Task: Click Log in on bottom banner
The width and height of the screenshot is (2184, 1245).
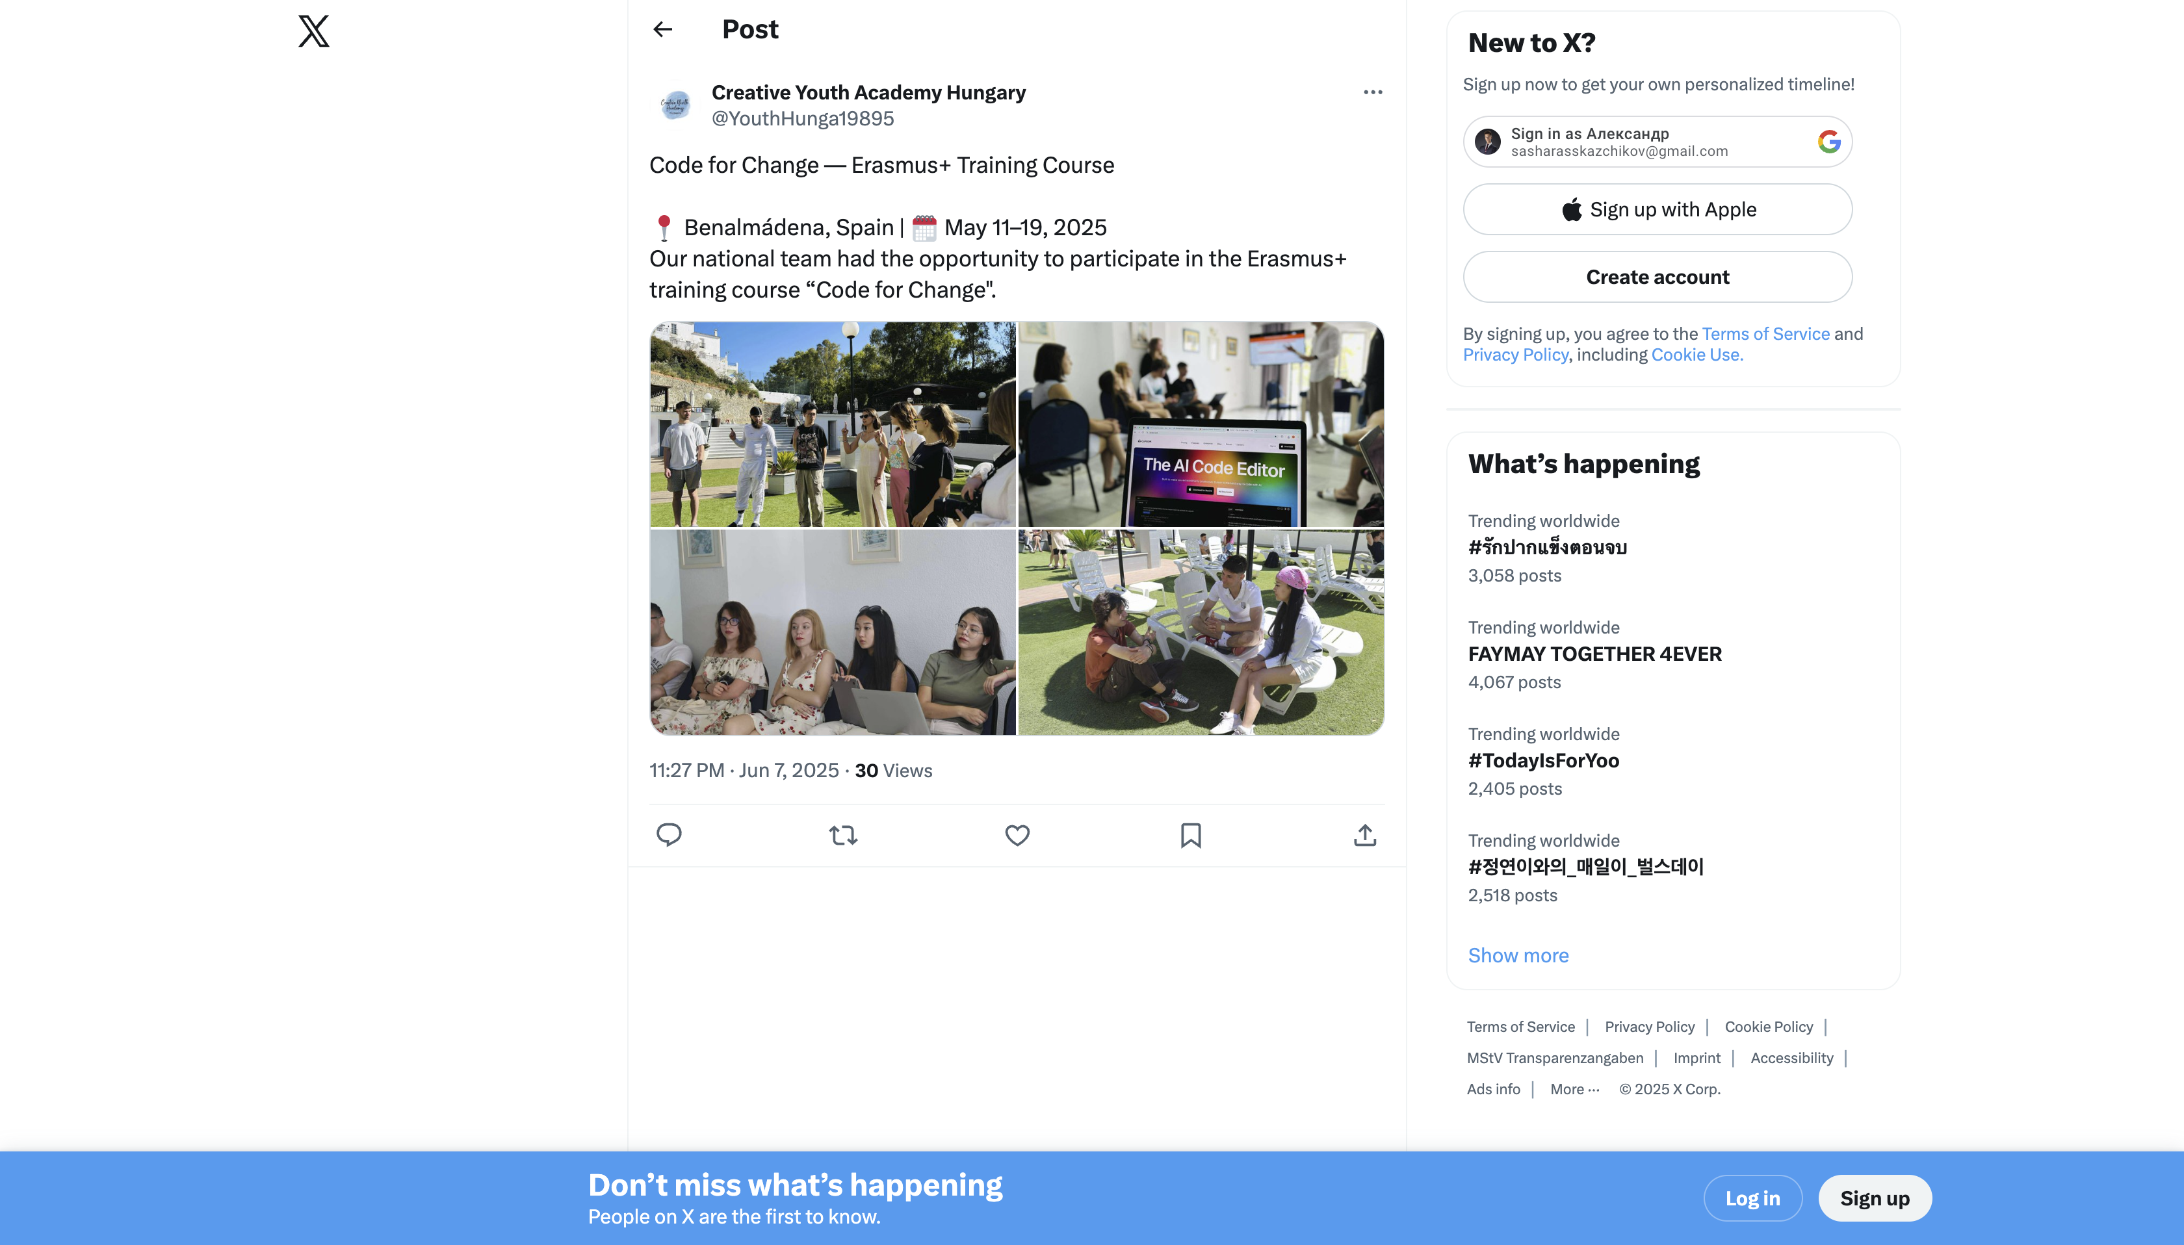Action: point(1752,1198)
